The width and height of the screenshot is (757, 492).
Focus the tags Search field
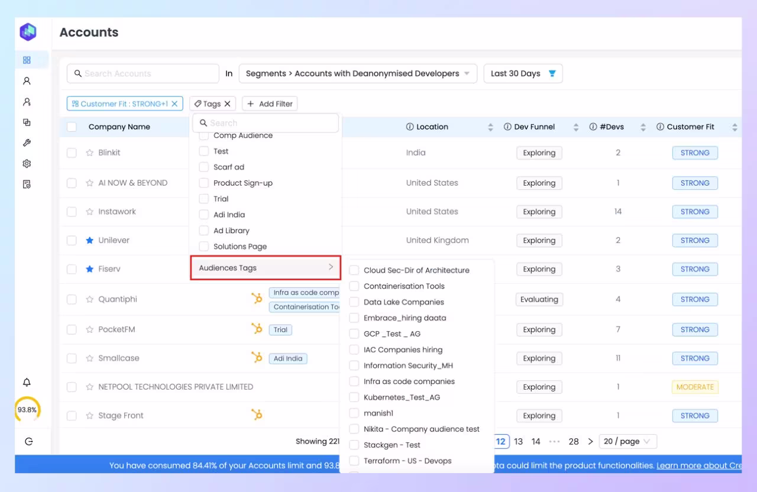tap(266, 123)
